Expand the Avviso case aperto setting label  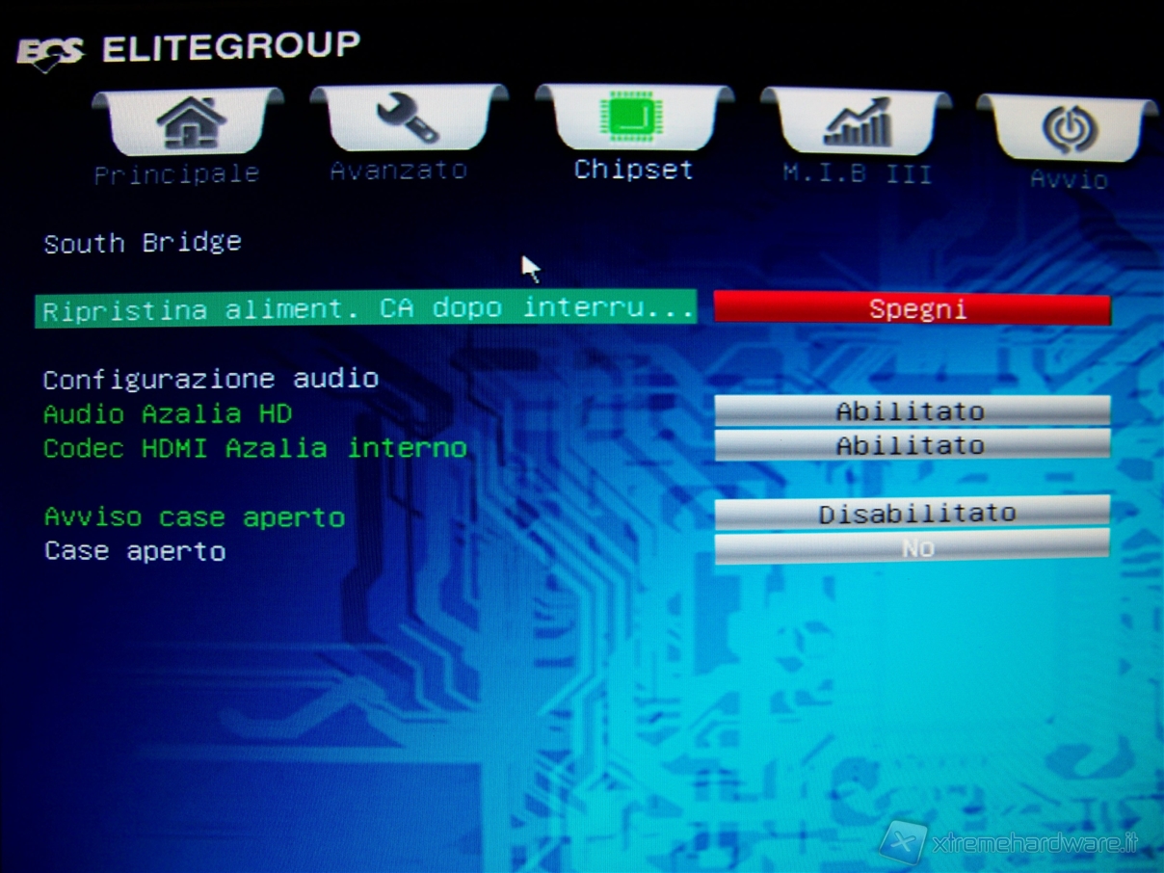point(195,517)
